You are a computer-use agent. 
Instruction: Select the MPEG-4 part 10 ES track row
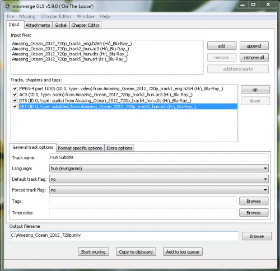(x=128, y=88)
